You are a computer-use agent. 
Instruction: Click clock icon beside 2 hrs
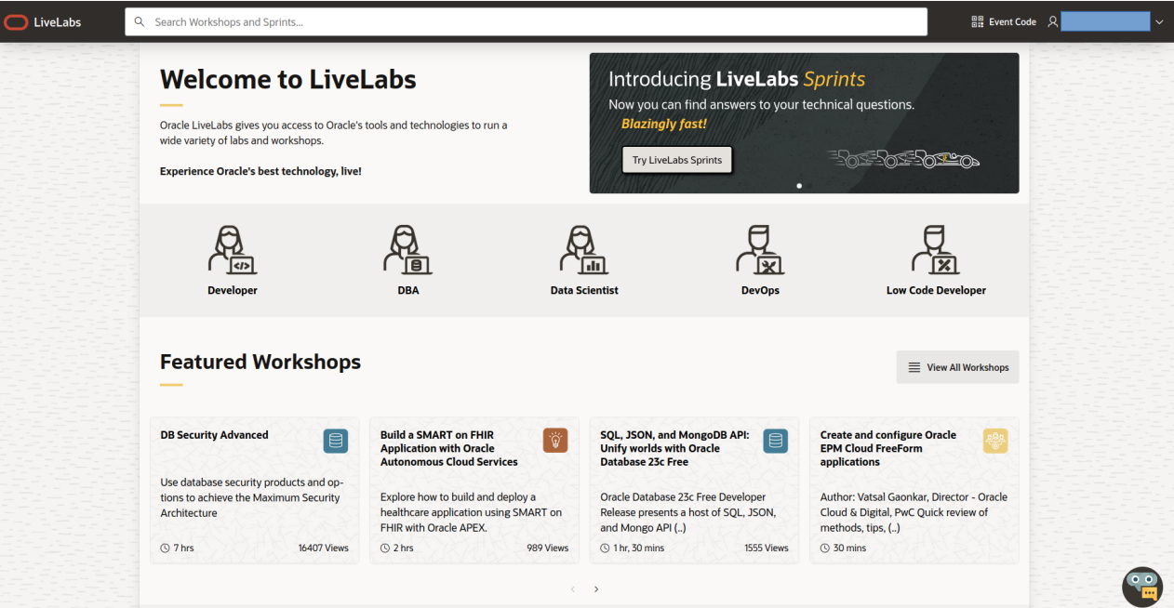click(385, 549)
